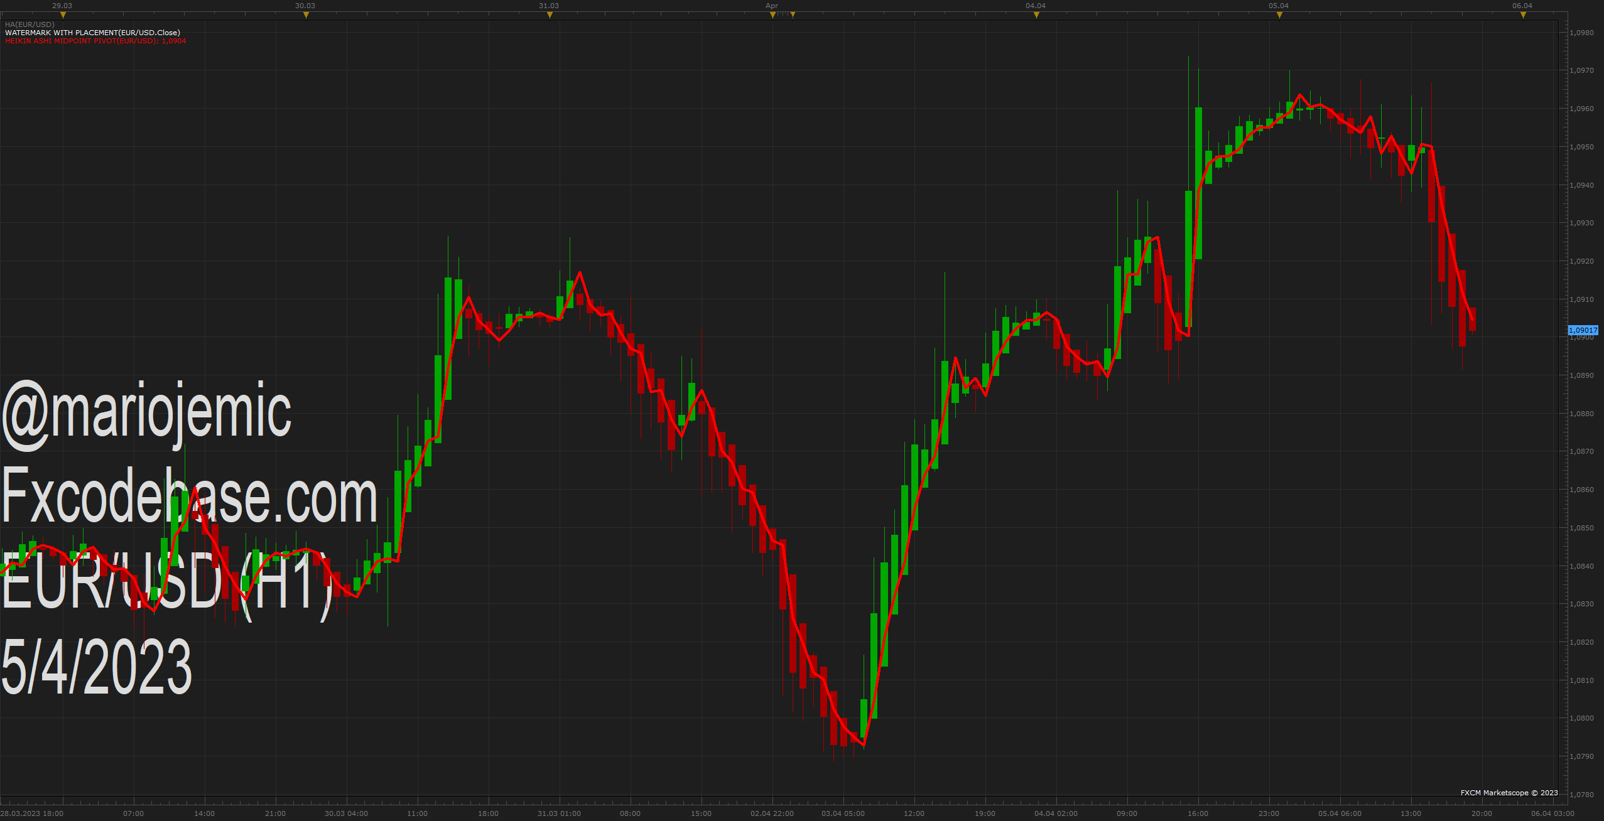The width and height of the screenshot is (1604, 821).
Task: Click the FXCM Marketscope © 2023 text
Action: pos(1509,793)
